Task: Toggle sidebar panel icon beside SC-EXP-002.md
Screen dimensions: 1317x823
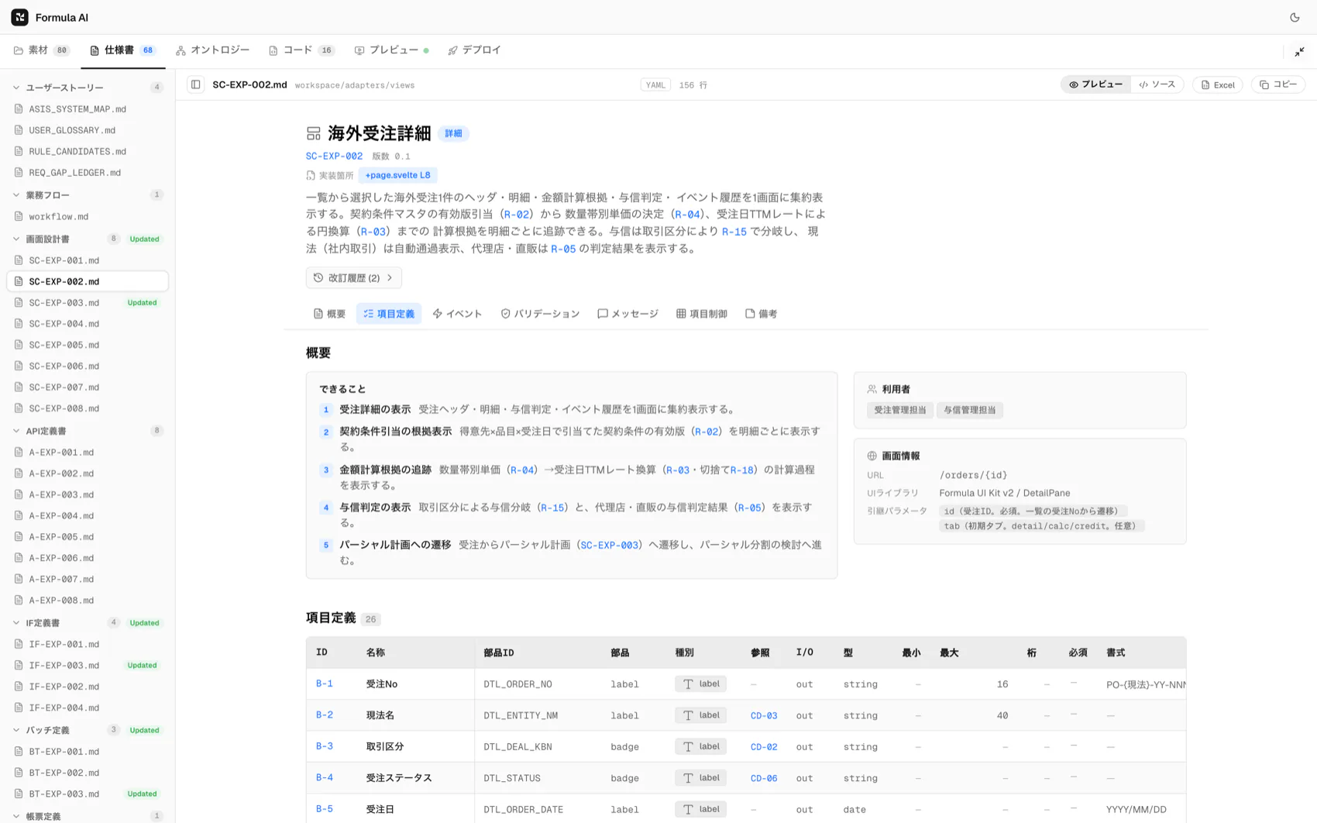Action: [196, 84]
